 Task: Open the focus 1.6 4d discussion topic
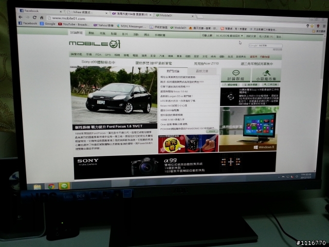(x=174, y=92)
